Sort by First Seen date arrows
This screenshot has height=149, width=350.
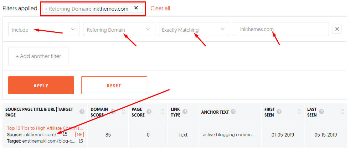299,112
